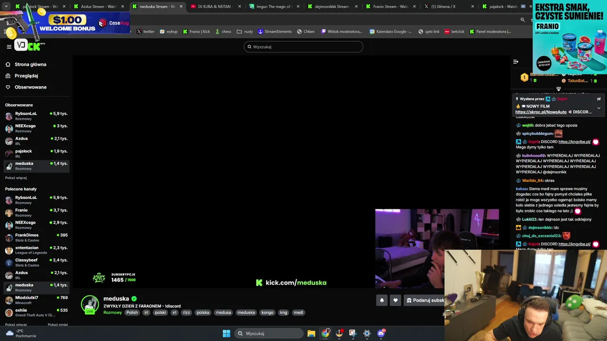Click username Lukiii22 in chat
This screenshot has width=607, height=341.
530,219
